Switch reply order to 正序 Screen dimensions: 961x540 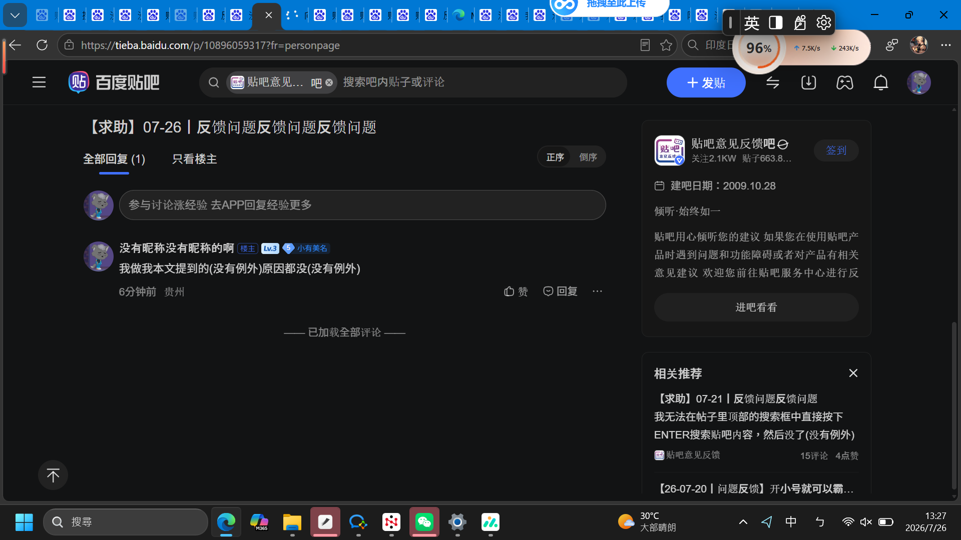(x=555, y=157)
